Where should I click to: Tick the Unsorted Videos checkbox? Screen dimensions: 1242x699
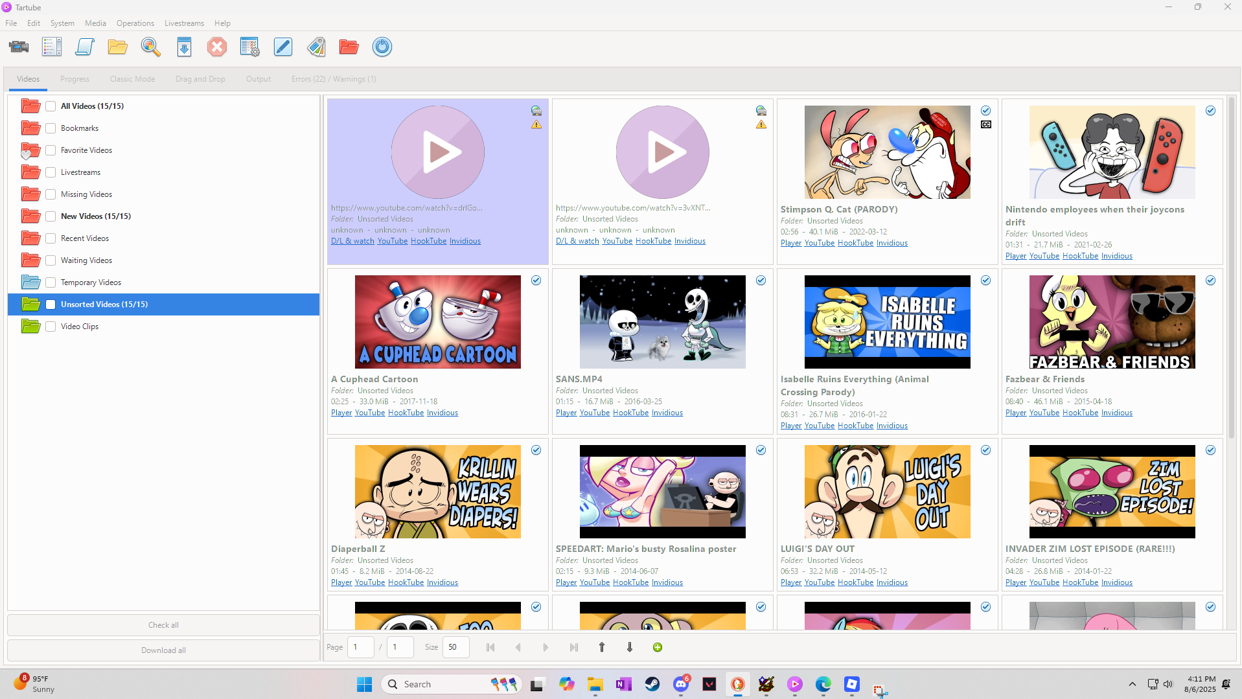click(x=51, y=304)
